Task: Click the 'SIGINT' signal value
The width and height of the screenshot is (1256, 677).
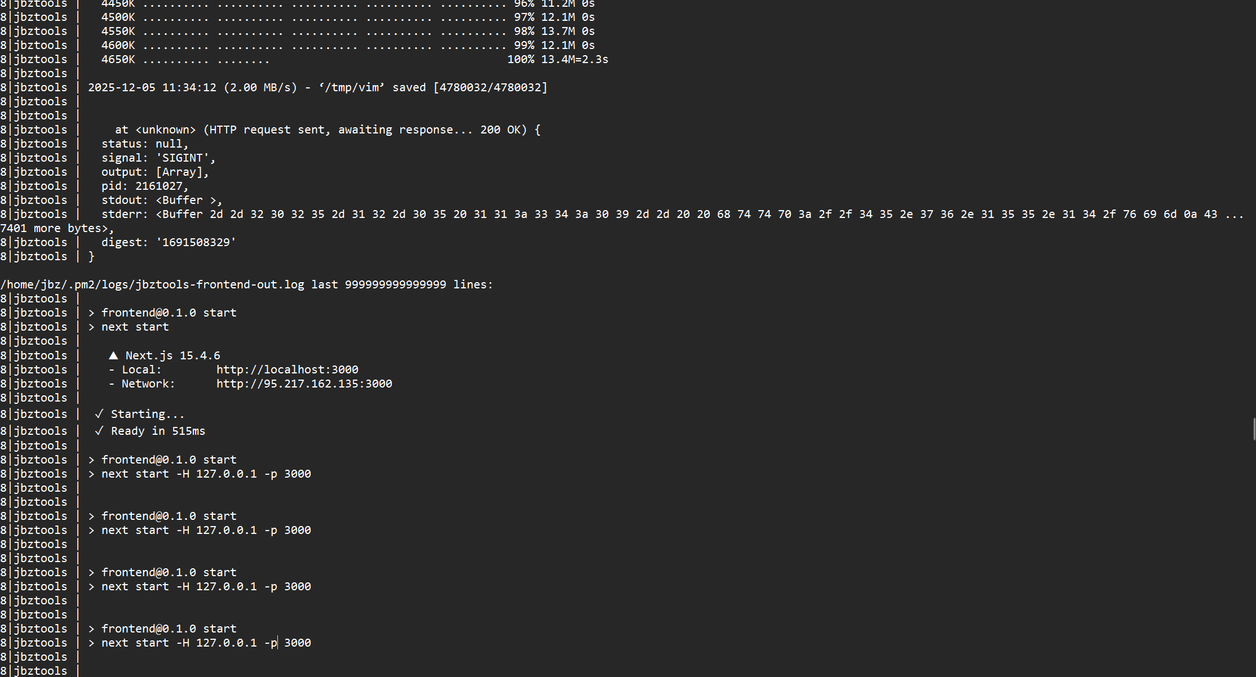Action: pyautogui.click(x=182, y=158)
